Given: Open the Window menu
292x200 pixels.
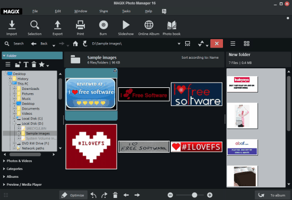Looking at the screenshot, I should point(81,11).
